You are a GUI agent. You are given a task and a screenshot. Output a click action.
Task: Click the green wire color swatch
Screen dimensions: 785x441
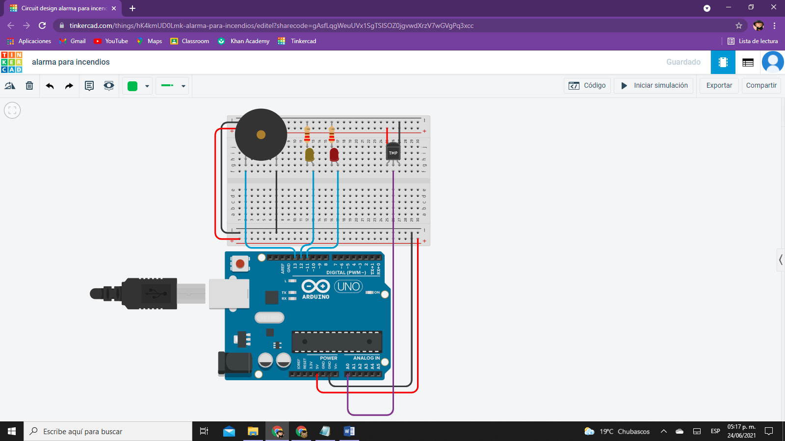click(132, 86)
